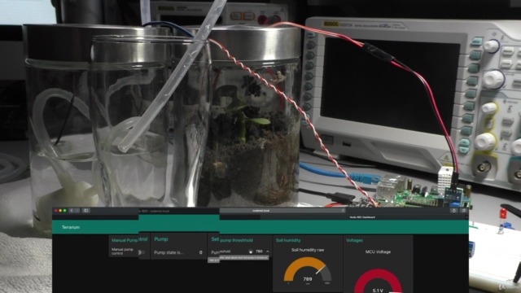The height and width of the screenshot is (293, 521).
Task: Click the Pump group heading
Action: pos(161,238)
